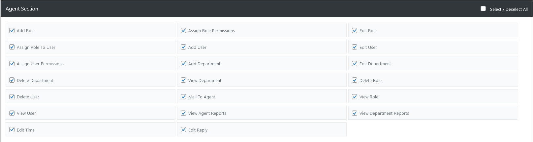Image resolution: width=533 pixels, height=142 pixels.
Task: Toggle the Add User checkbox
Action: 183,47
